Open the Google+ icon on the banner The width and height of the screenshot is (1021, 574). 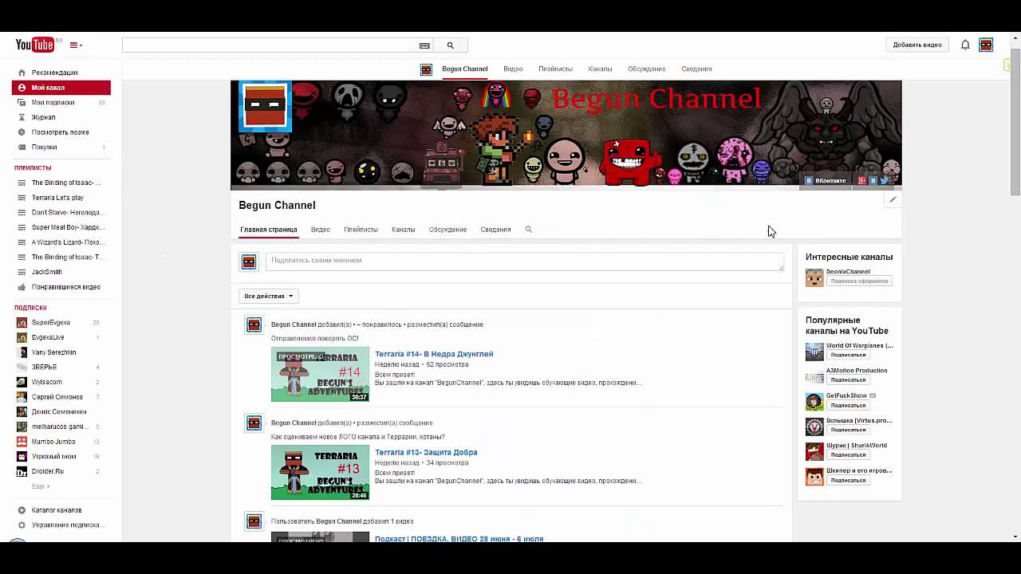[861, 181]
